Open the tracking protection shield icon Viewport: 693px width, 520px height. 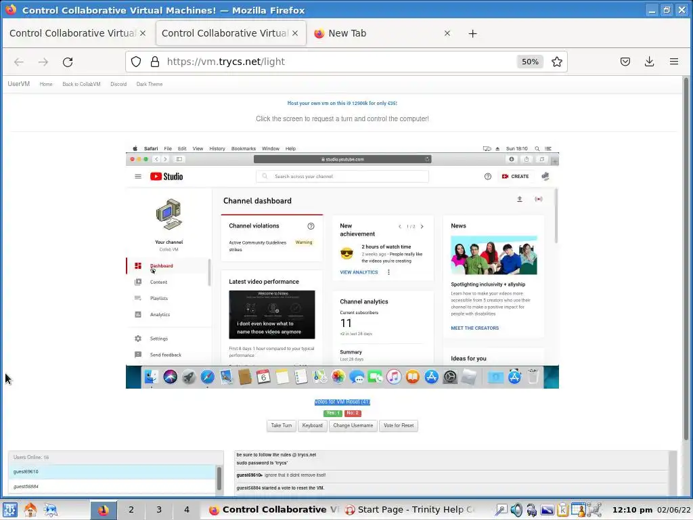pos(136,62)
